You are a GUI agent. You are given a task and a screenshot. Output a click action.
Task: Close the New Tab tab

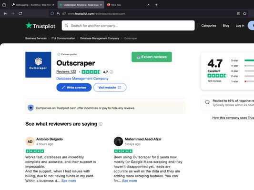[x=148, y=5]
